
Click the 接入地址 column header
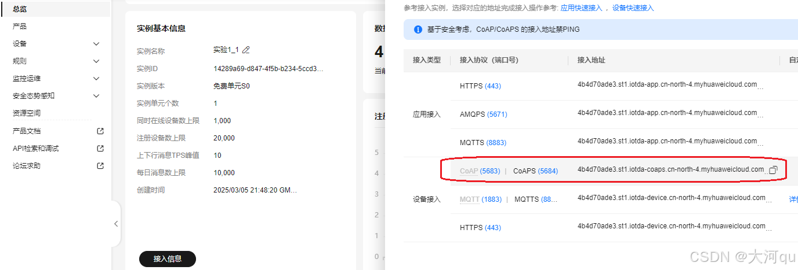pos(592,60)
